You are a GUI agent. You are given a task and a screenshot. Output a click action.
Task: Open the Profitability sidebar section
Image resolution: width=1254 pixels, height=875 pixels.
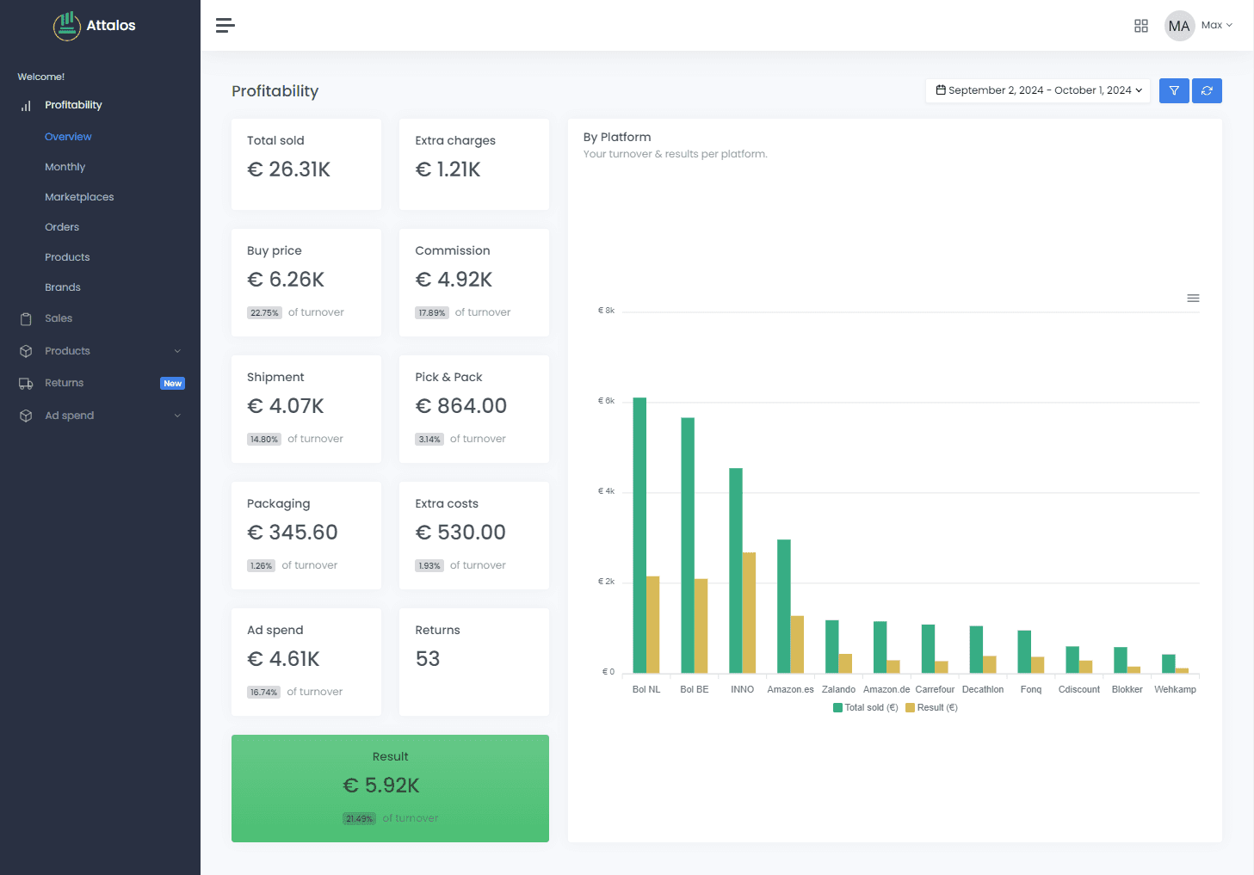tap(73, 105)
